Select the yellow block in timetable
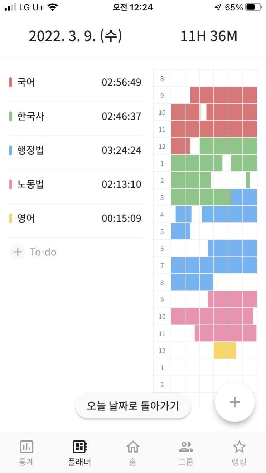Image resolution: width=266 pixels, height=473 pixels. tap(225, 350)
